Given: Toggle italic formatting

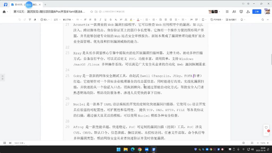Looking at the screenshot, I should coord(100,20).
